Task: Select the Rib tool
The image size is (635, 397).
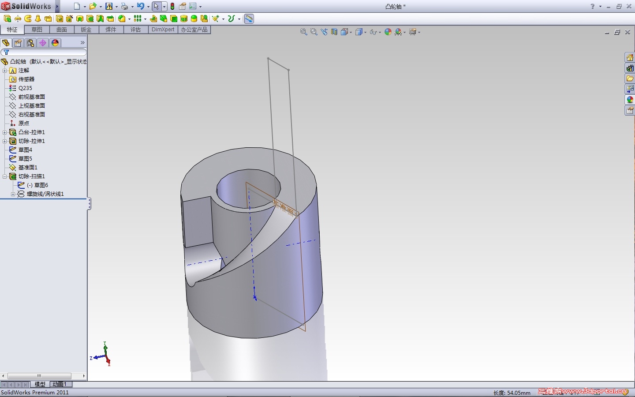Action: 153,19
